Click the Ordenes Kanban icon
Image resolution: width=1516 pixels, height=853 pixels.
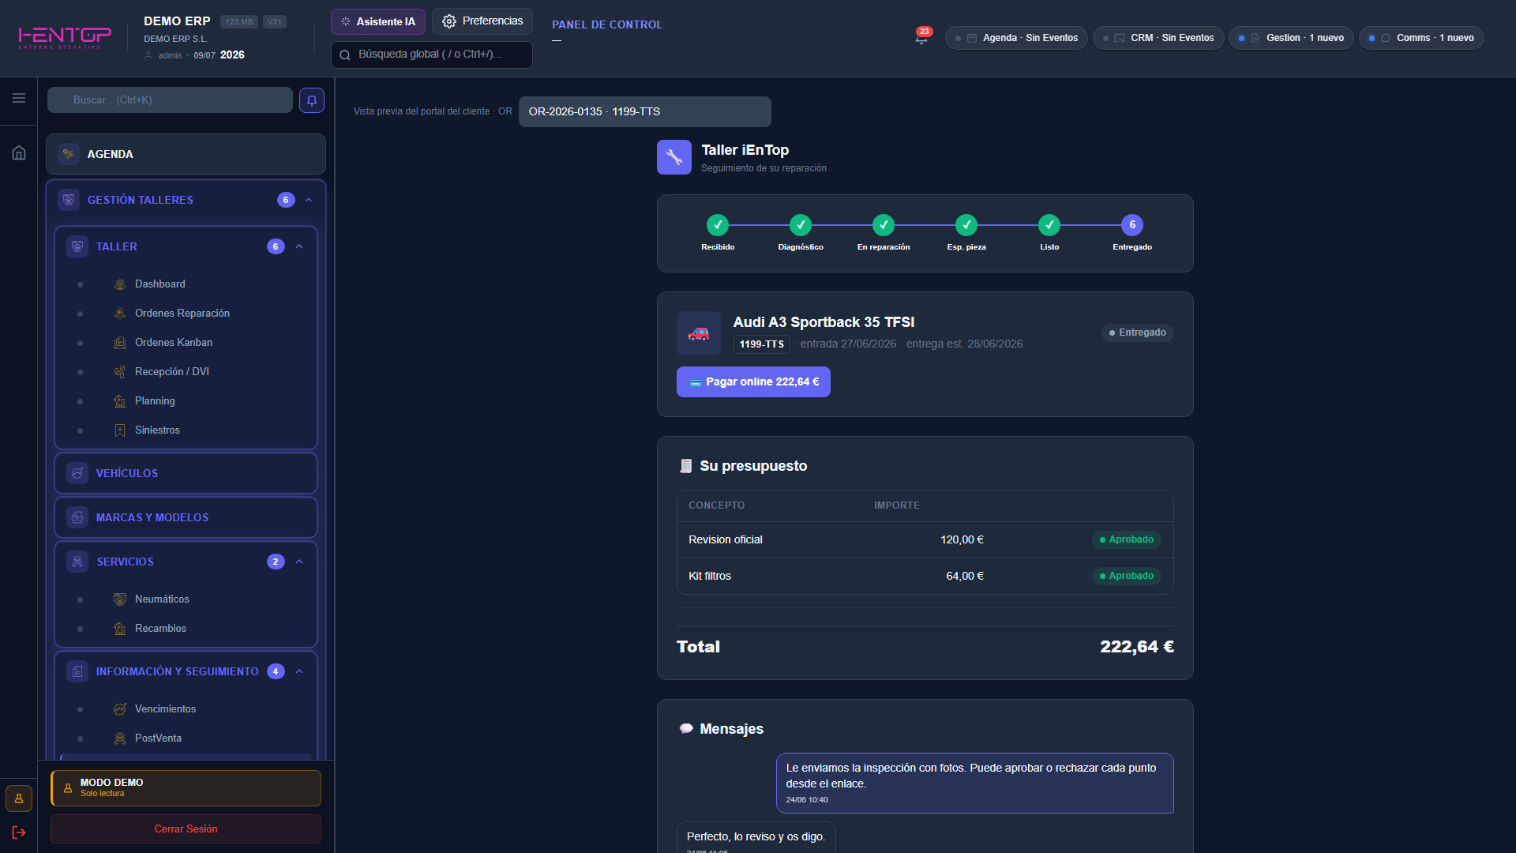(120, 343)
